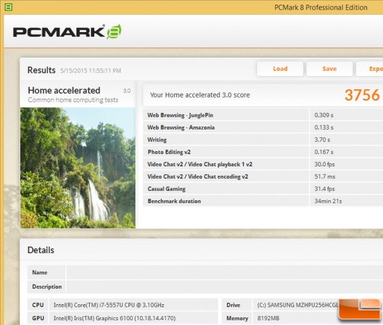Click the 0.133 s Amazonia result
Viewport: 383px width, 325px height.
[x=324, y=127]
